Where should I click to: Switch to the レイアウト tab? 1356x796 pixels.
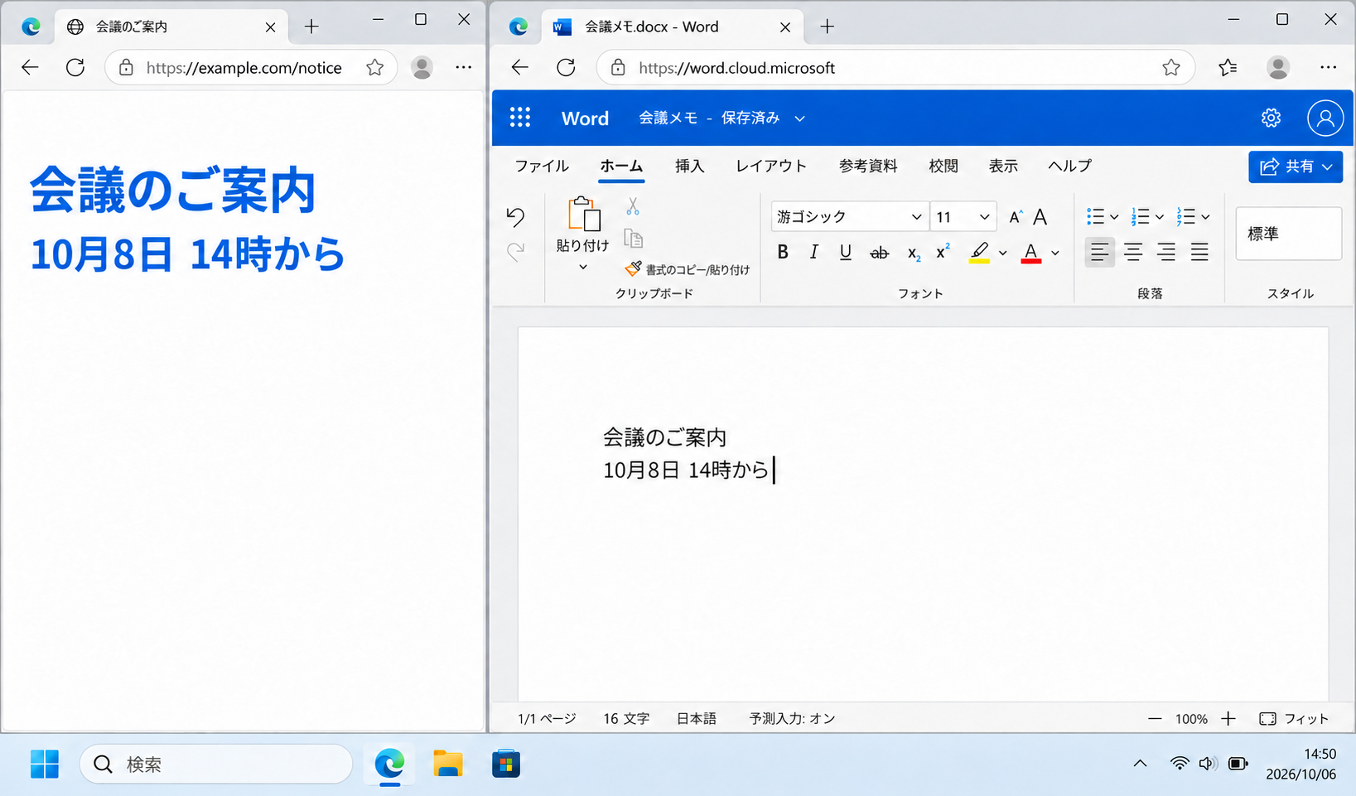771,166
